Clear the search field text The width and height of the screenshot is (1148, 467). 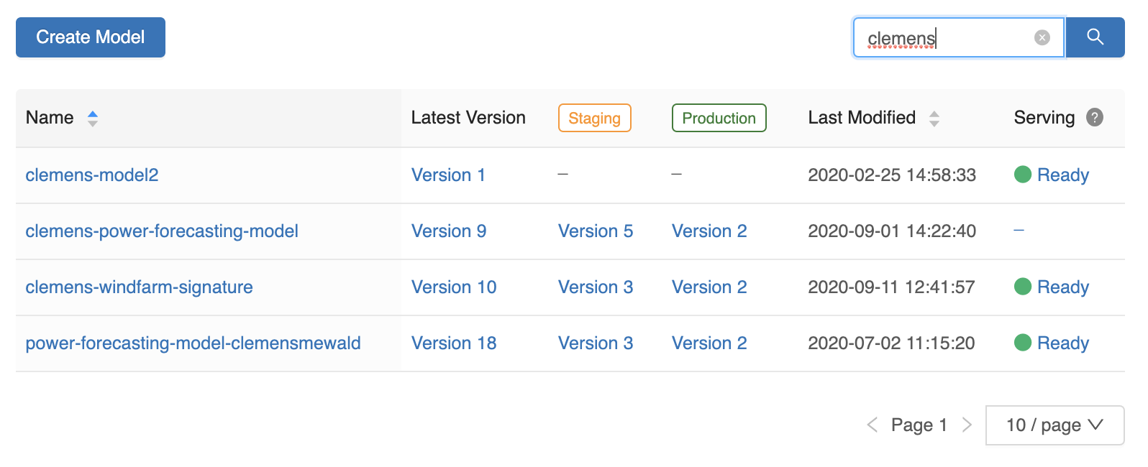[x=1042, y=37]
